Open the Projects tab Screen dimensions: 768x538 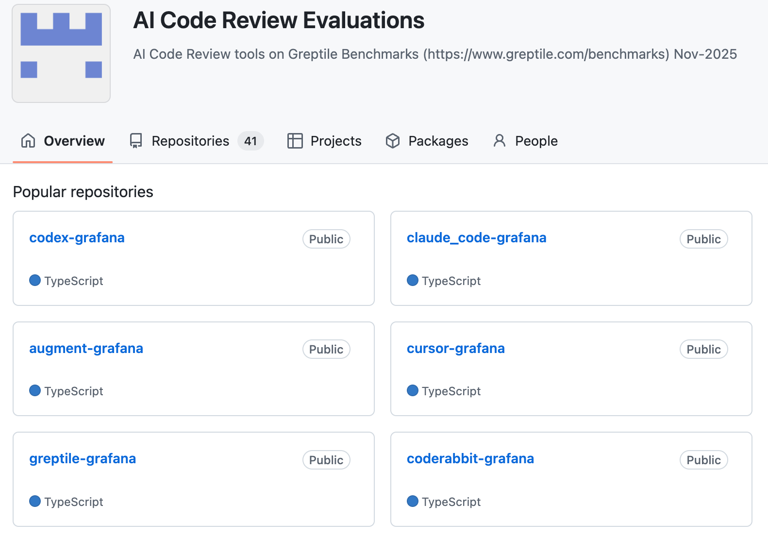335,141
